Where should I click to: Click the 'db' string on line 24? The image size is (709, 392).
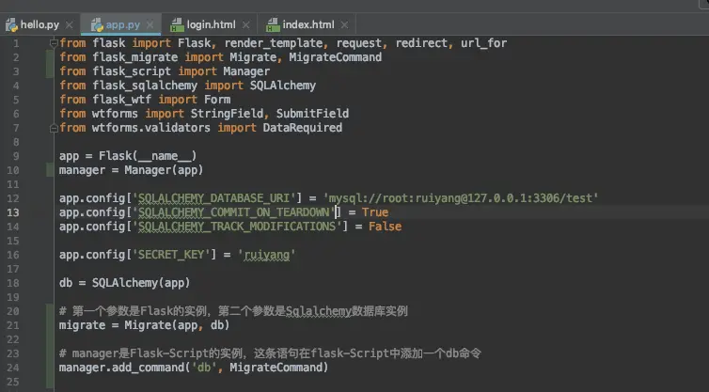pyautogui.click(x=204, y=368)
